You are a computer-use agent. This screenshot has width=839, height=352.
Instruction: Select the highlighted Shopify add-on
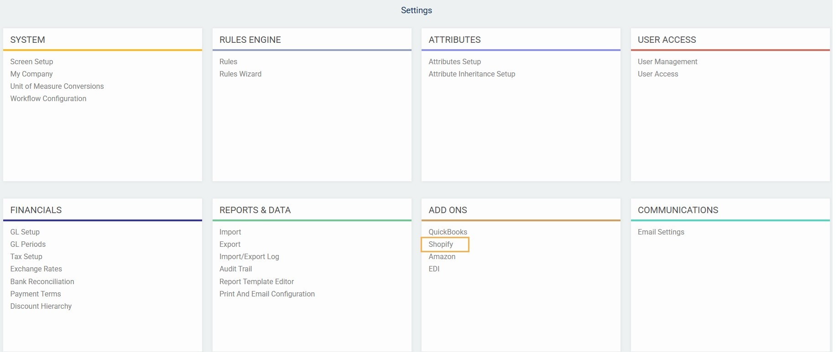point(441,244)
